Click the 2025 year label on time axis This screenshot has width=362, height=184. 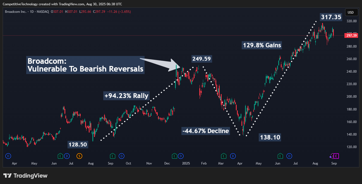(x=186, y=163)
